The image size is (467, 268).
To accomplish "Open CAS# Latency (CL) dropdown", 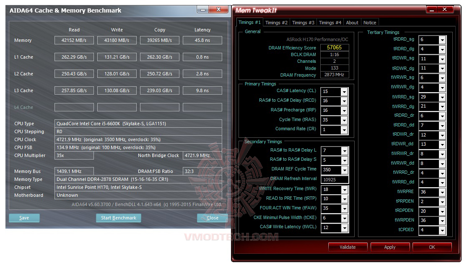I will 344,92.
